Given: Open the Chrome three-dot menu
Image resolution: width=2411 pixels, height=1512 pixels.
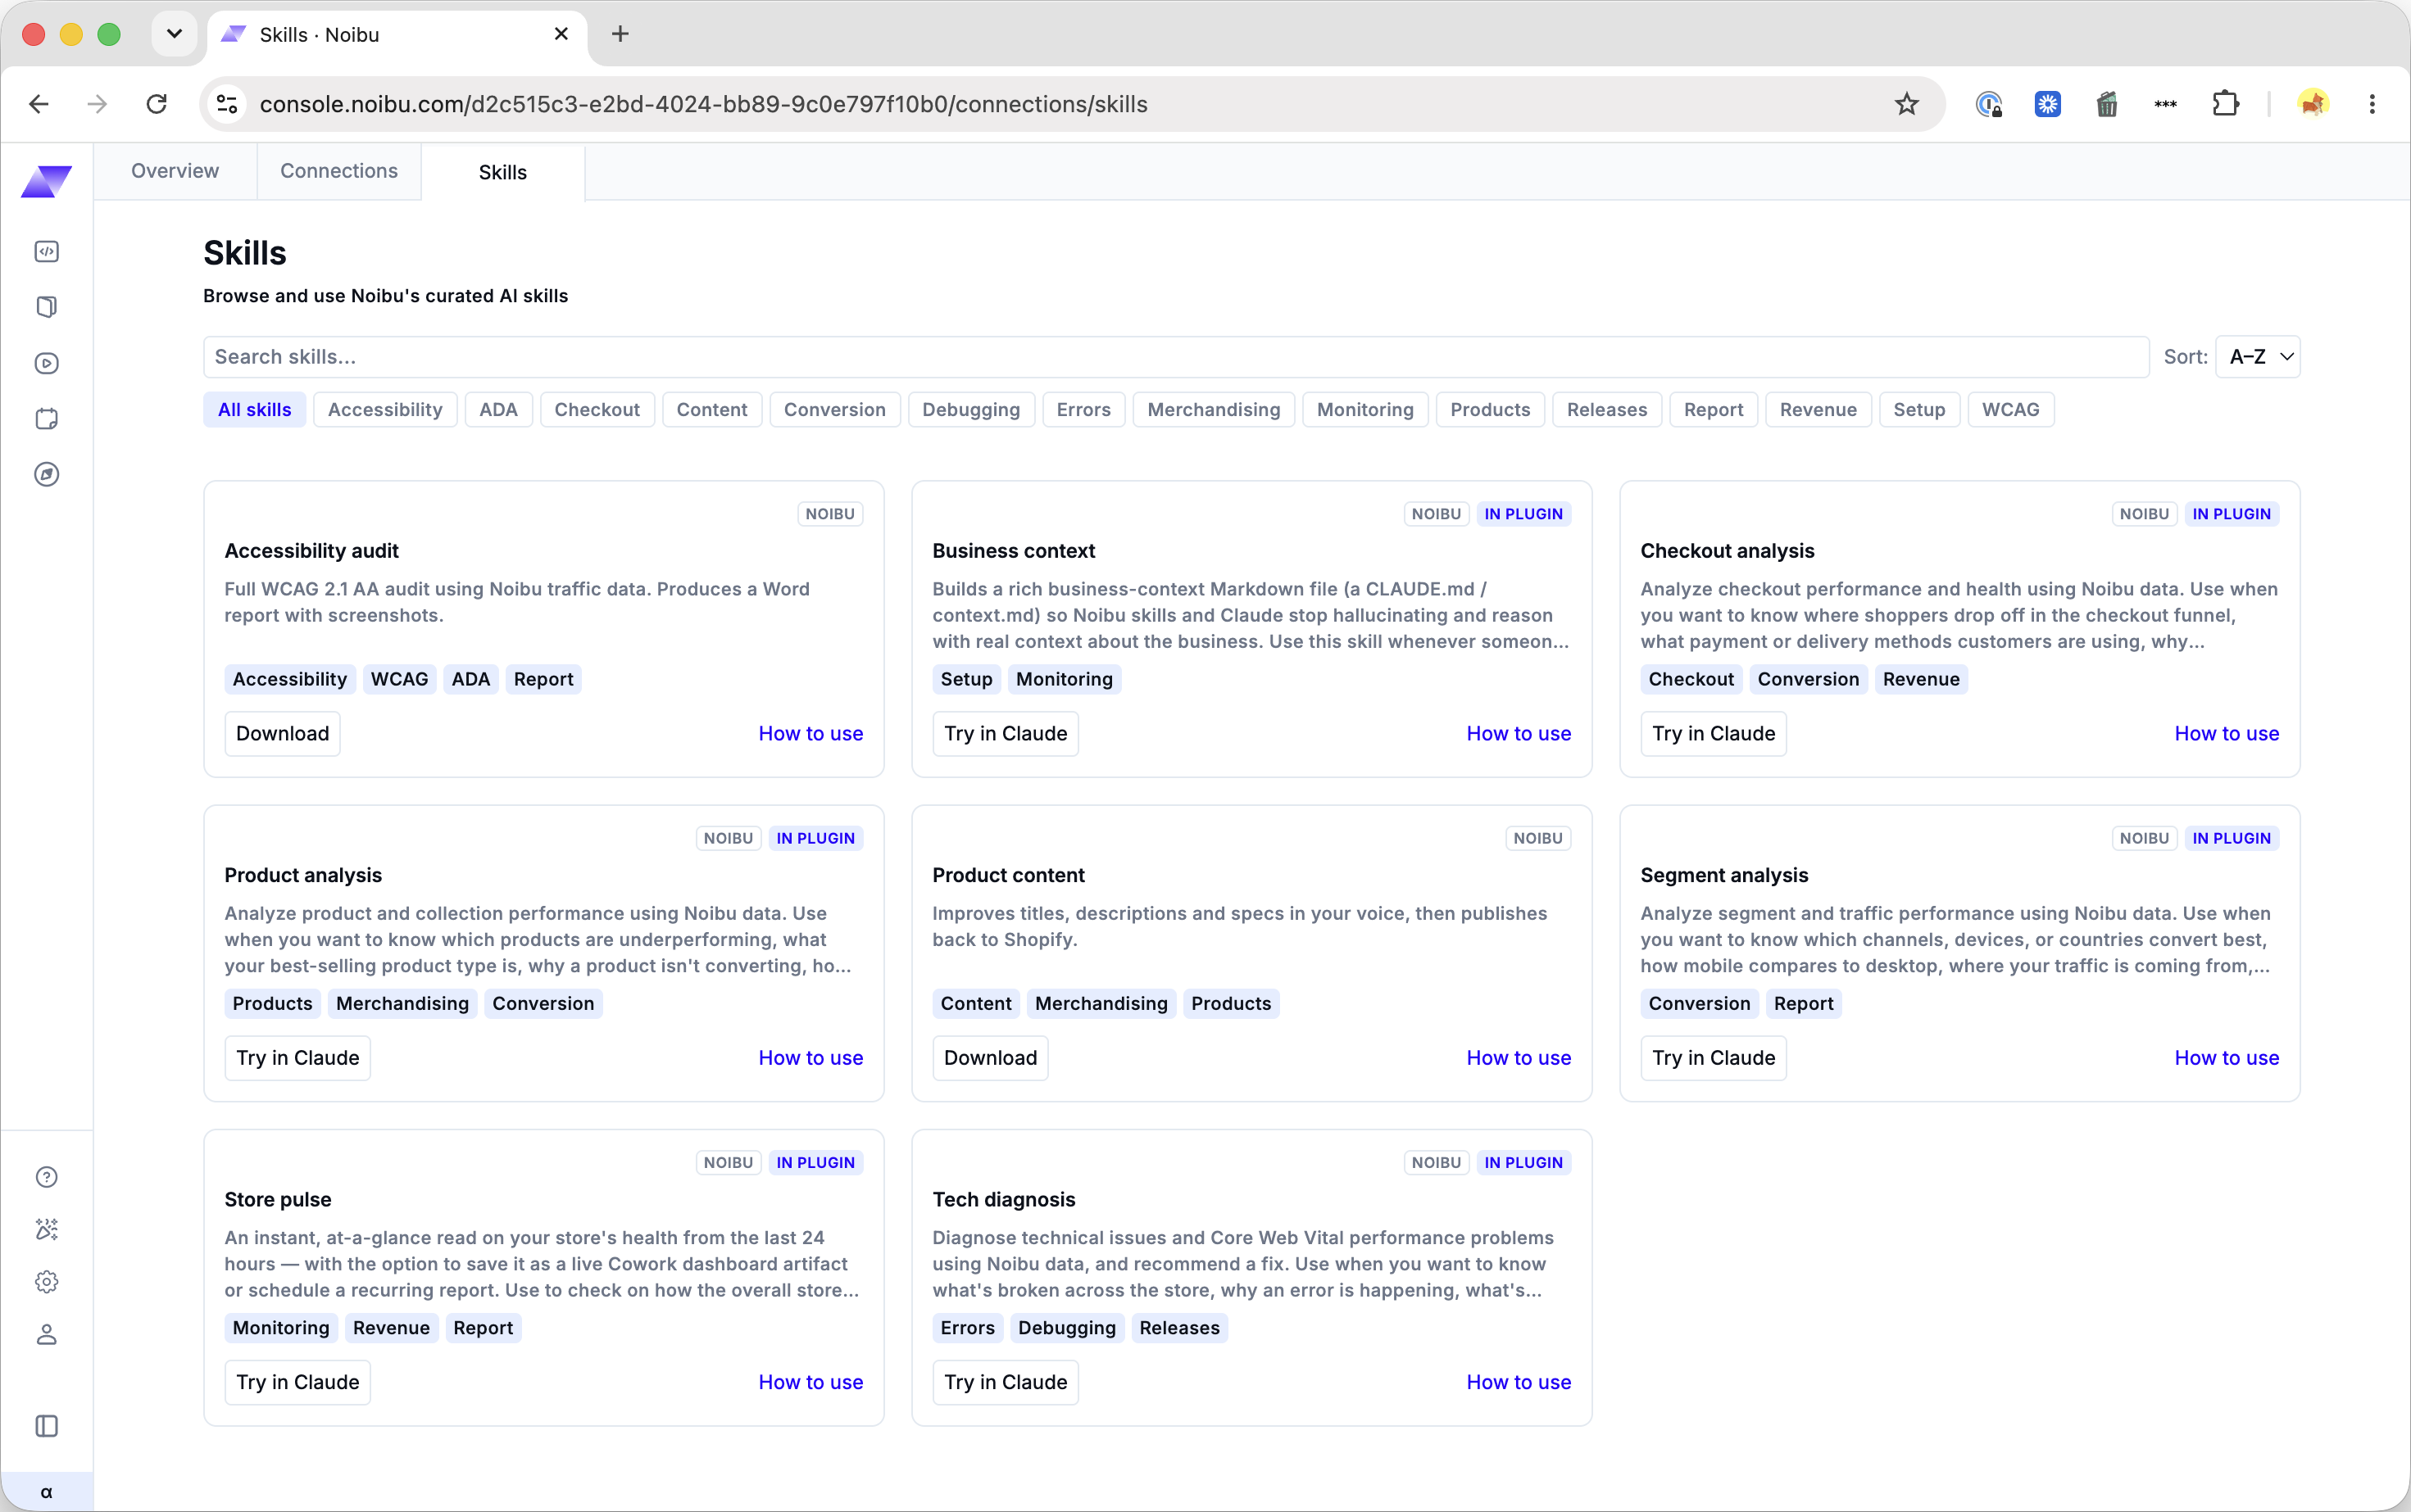Looking at the screenshot, I should 2372,104.
